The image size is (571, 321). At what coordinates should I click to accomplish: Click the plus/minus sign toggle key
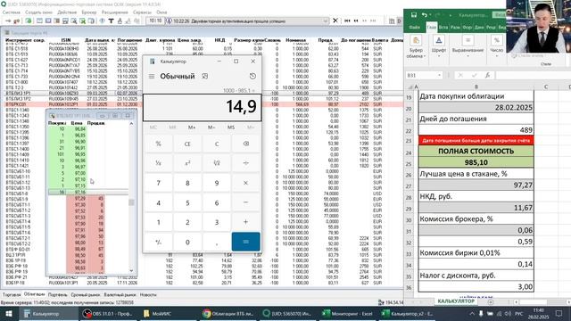(x=159, y=242)
